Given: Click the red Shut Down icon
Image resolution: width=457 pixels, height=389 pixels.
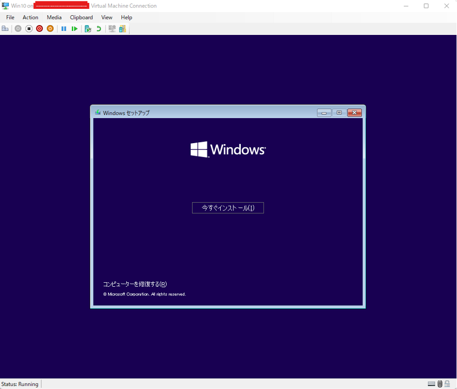Looking at the screenshot, I should point(39,29).
